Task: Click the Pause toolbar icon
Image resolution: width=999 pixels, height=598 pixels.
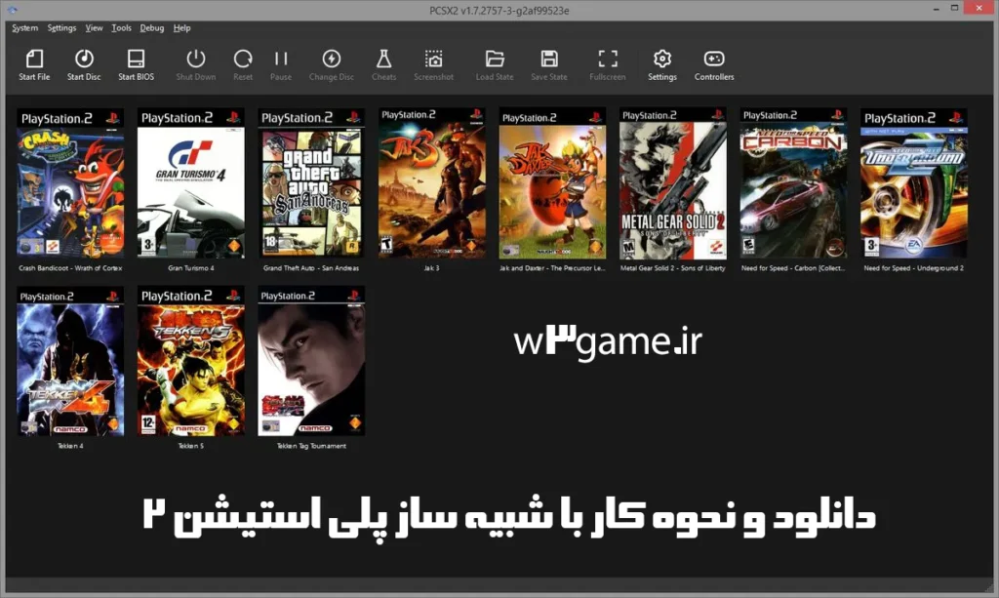Action: tap(281, 60)
